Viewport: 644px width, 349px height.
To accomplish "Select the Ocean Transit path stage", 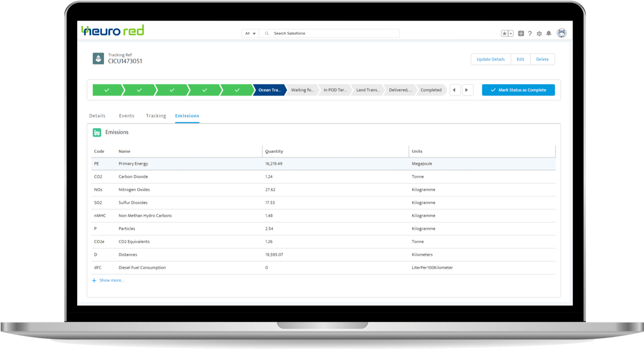I will pos(270,90).
